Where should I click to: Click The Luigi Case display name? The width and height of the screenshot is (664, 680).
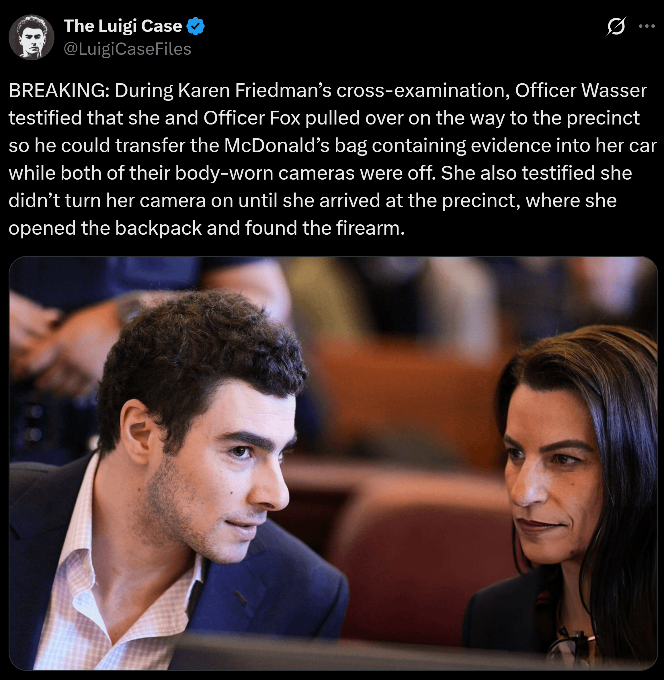click(x=123, y=26)
